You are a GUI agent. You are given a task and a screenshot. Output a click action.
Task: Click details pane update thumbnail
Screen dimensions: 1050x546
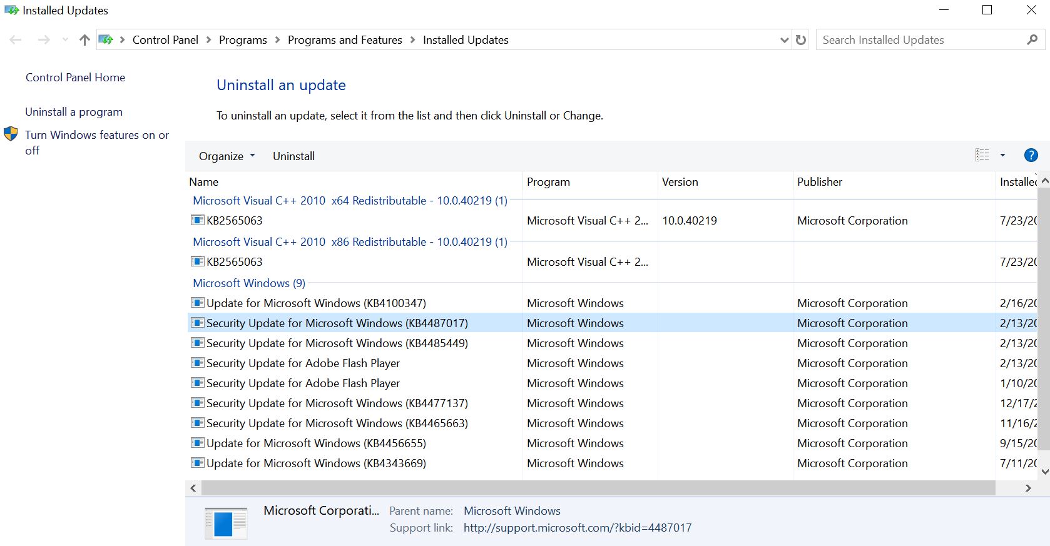click(226, 523)
